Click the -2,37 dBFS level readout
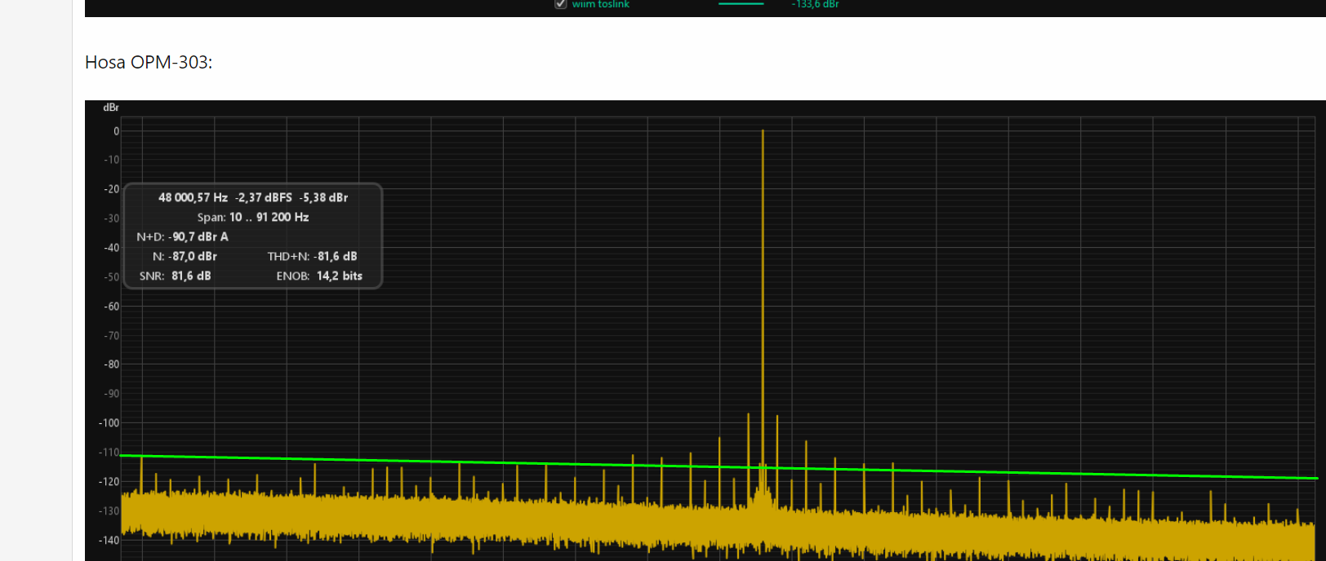Image resolution: width=1326 pixels, height=561 pixels. point(264,197)
